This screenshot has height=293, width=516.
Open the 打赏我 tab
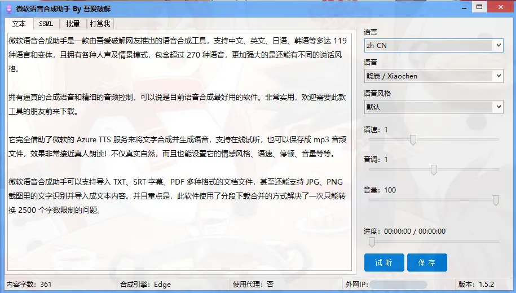pos(100,24)
